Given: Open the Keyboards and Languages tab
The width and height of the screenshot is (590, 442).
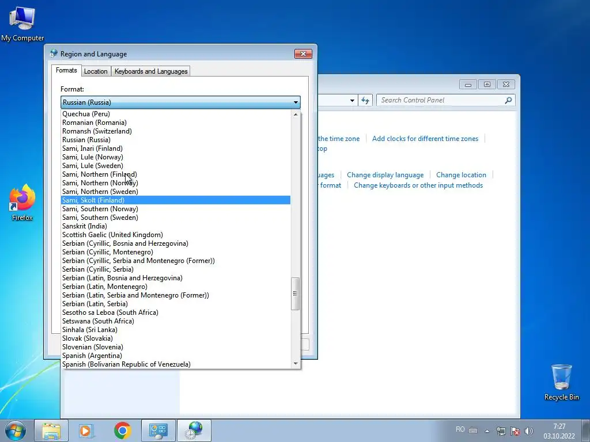Looking at the screenshot, I should click(151, 71).
